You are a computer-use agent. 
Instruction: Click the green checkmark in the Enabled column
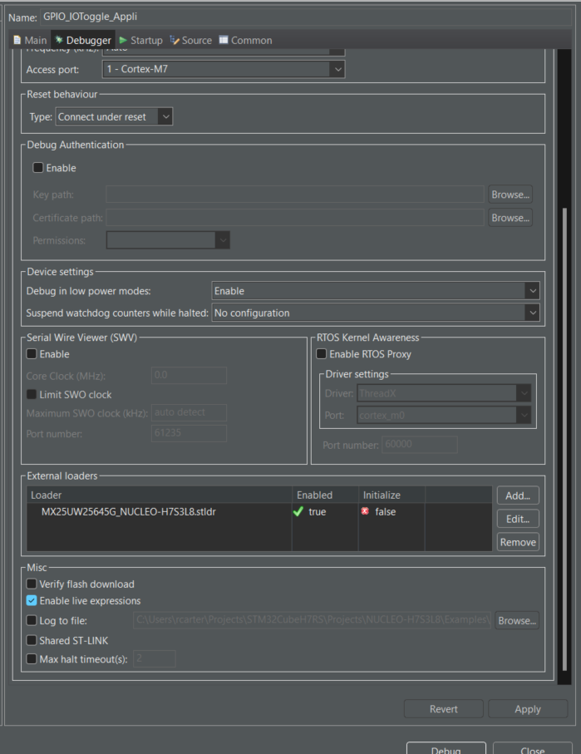pyautogui.click(x=298, y=511)
